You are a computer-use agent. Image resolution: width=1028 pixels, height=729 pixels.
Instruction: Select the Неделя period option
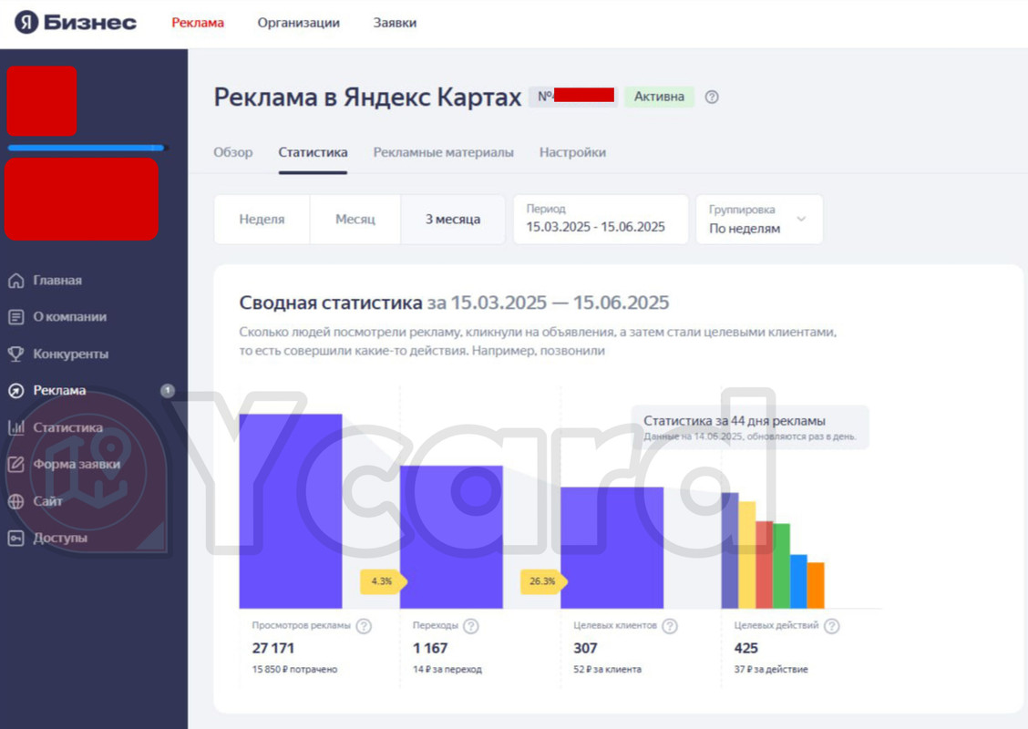[x=262, y=220]
